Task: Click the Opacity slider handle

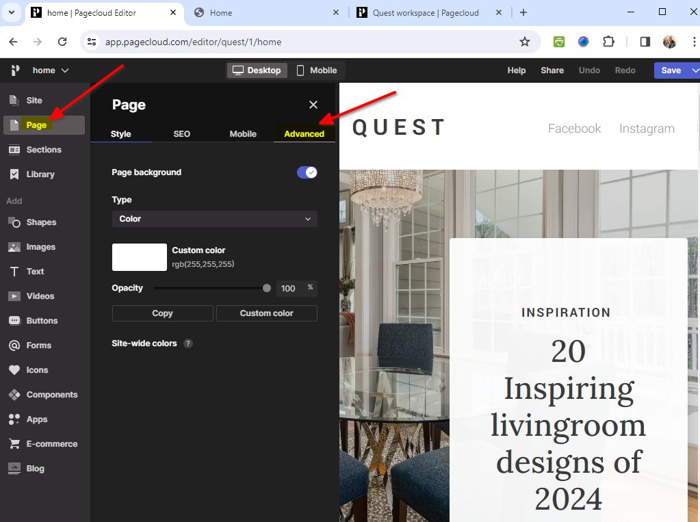Action: click(x=267, y=289)
